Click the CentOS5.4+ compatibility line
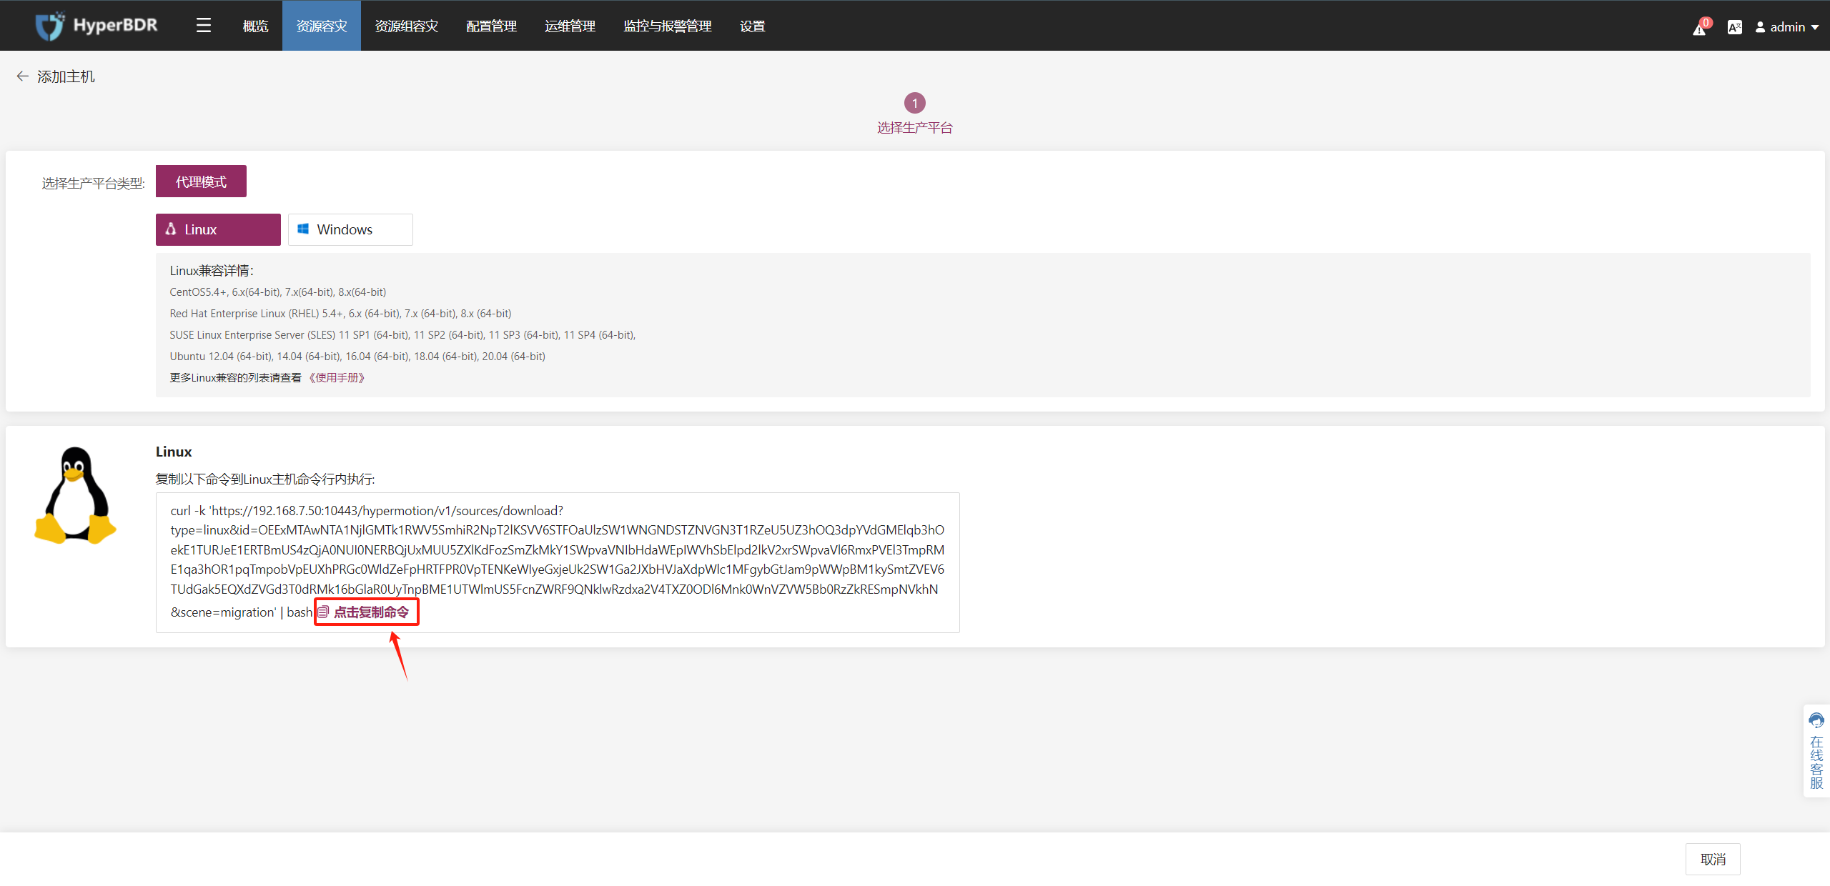This screenshot has width=1830, height=886. coord(277,292)
